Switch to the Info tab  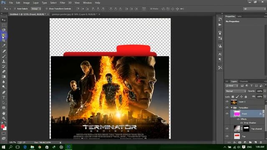coord(239,16)
